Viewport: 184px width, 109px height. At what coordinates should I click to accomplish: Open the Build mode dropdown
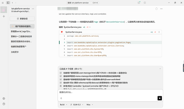[x=63, y=104]
